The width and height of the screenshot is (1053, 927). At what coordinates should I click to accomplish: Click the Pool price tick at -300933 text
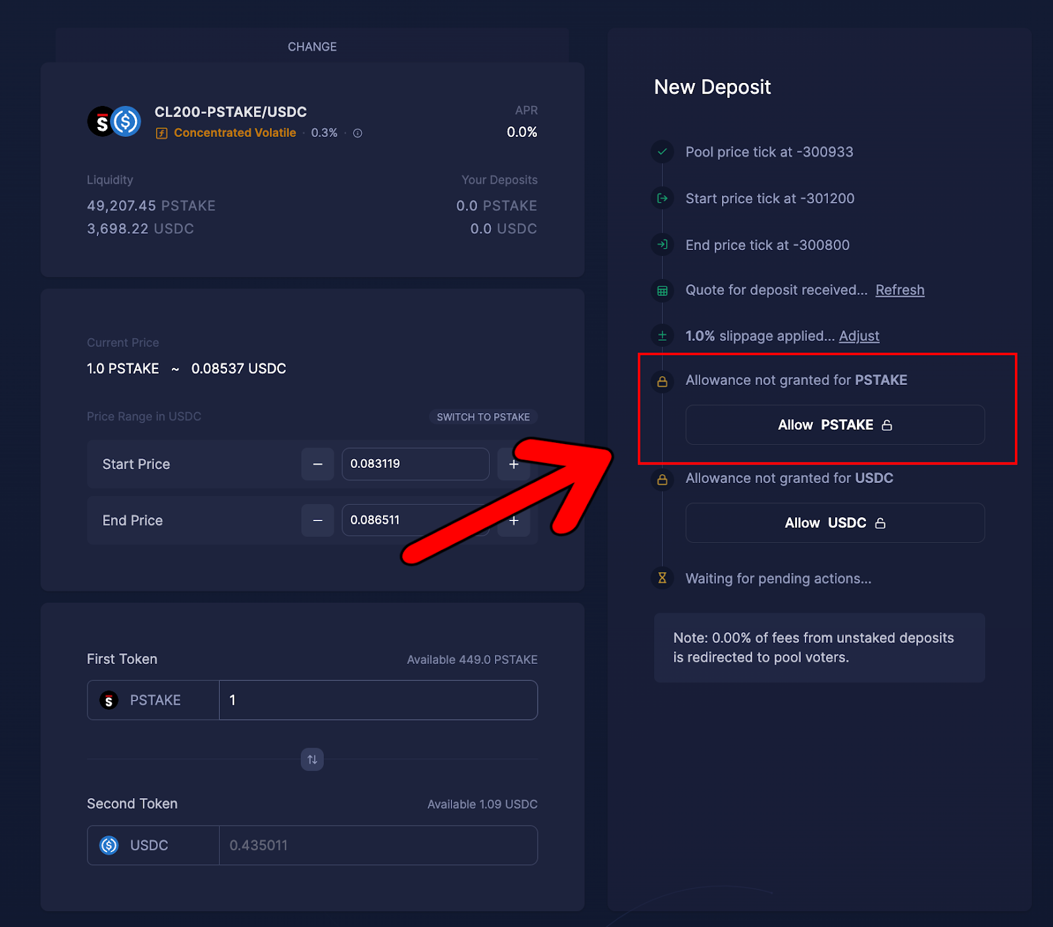point(769,152)
